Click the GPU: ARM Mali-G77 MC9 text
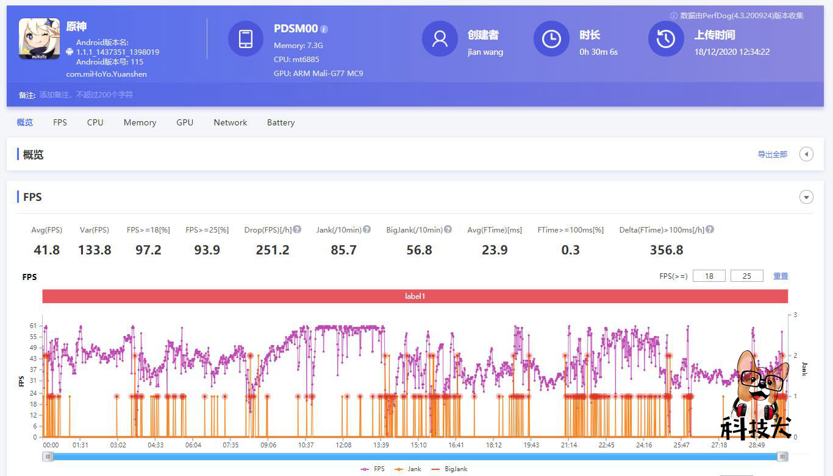 [318, 74]
